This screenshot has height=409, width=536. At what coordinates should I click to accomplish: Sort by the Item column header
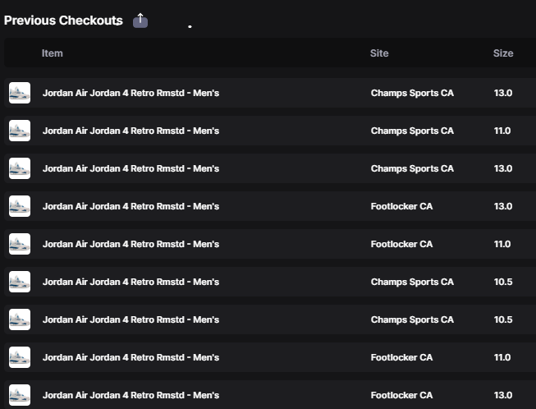pyautogui.click(x=53, y=53)
